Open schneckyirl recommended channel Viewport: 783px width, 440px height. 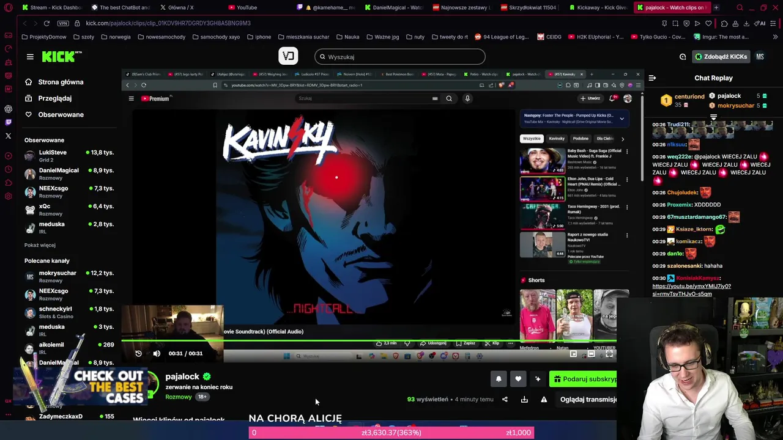coord(69,312)
